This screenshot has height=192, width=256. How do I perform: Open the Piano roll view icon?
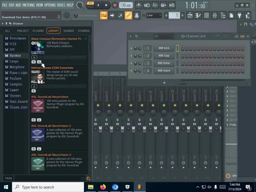tap(198, 15)
